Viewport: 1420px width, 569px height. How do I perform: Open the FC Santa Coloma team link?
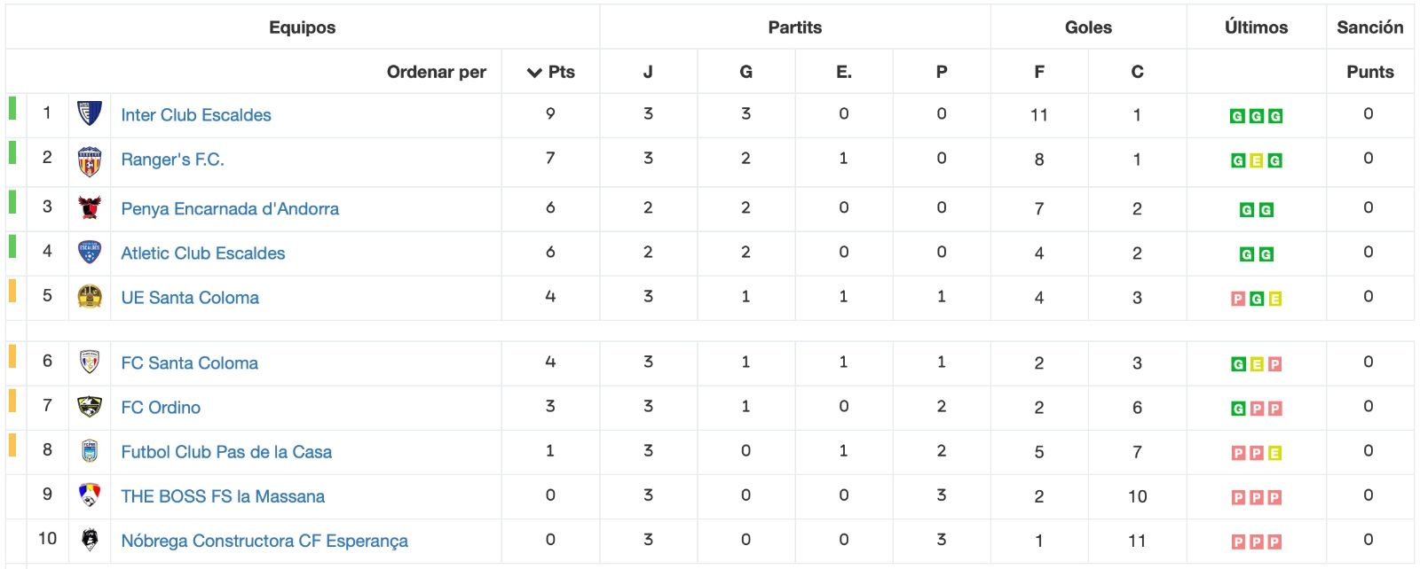pos(190,363)
